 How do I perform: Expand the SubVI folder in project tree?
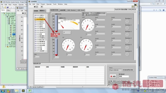7,38
